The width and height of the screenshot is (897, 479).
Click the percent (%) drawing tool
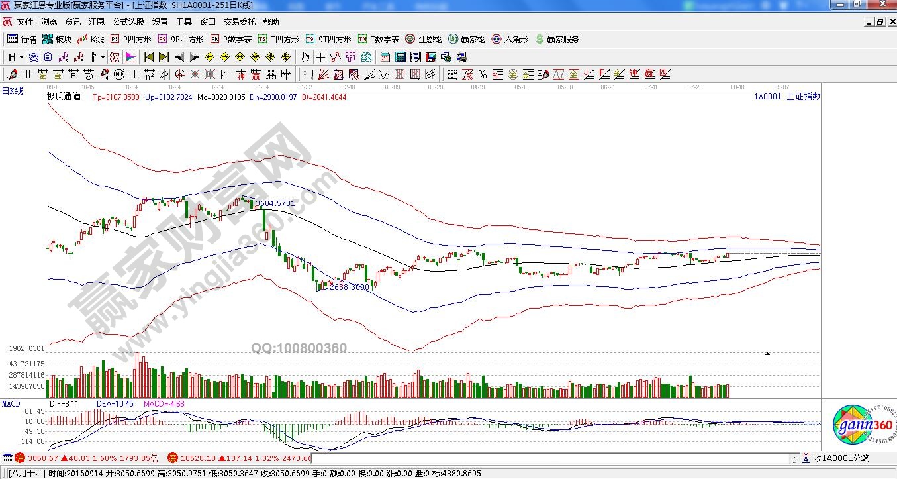point(482,74)
